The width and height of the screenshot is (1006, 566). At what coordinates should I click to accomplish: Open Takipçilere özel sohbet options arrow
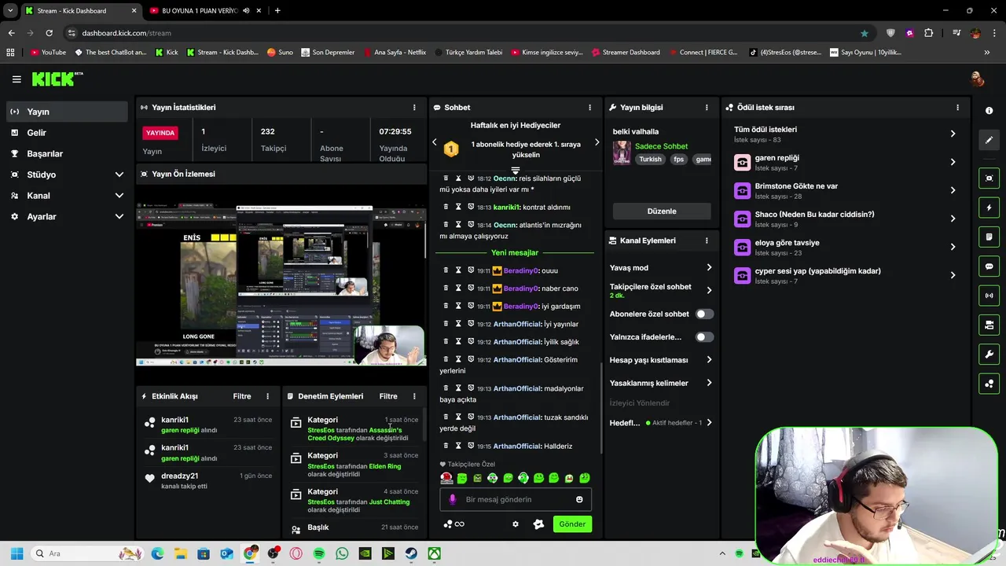coord(709,290)
